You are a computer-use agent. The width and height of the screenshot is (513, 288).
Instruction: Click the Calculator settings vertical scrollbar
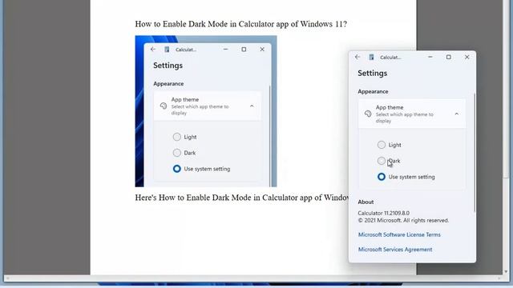474,154
